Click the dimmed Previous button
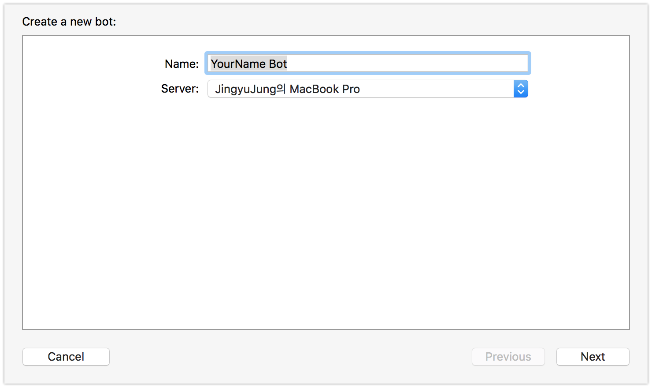652x388 pixels. pos(508,357)
